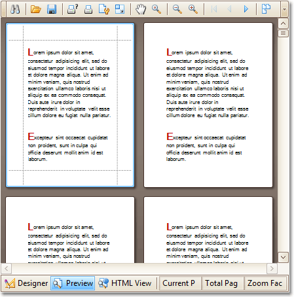Save document with floppy disk icon

click(52, 9)
